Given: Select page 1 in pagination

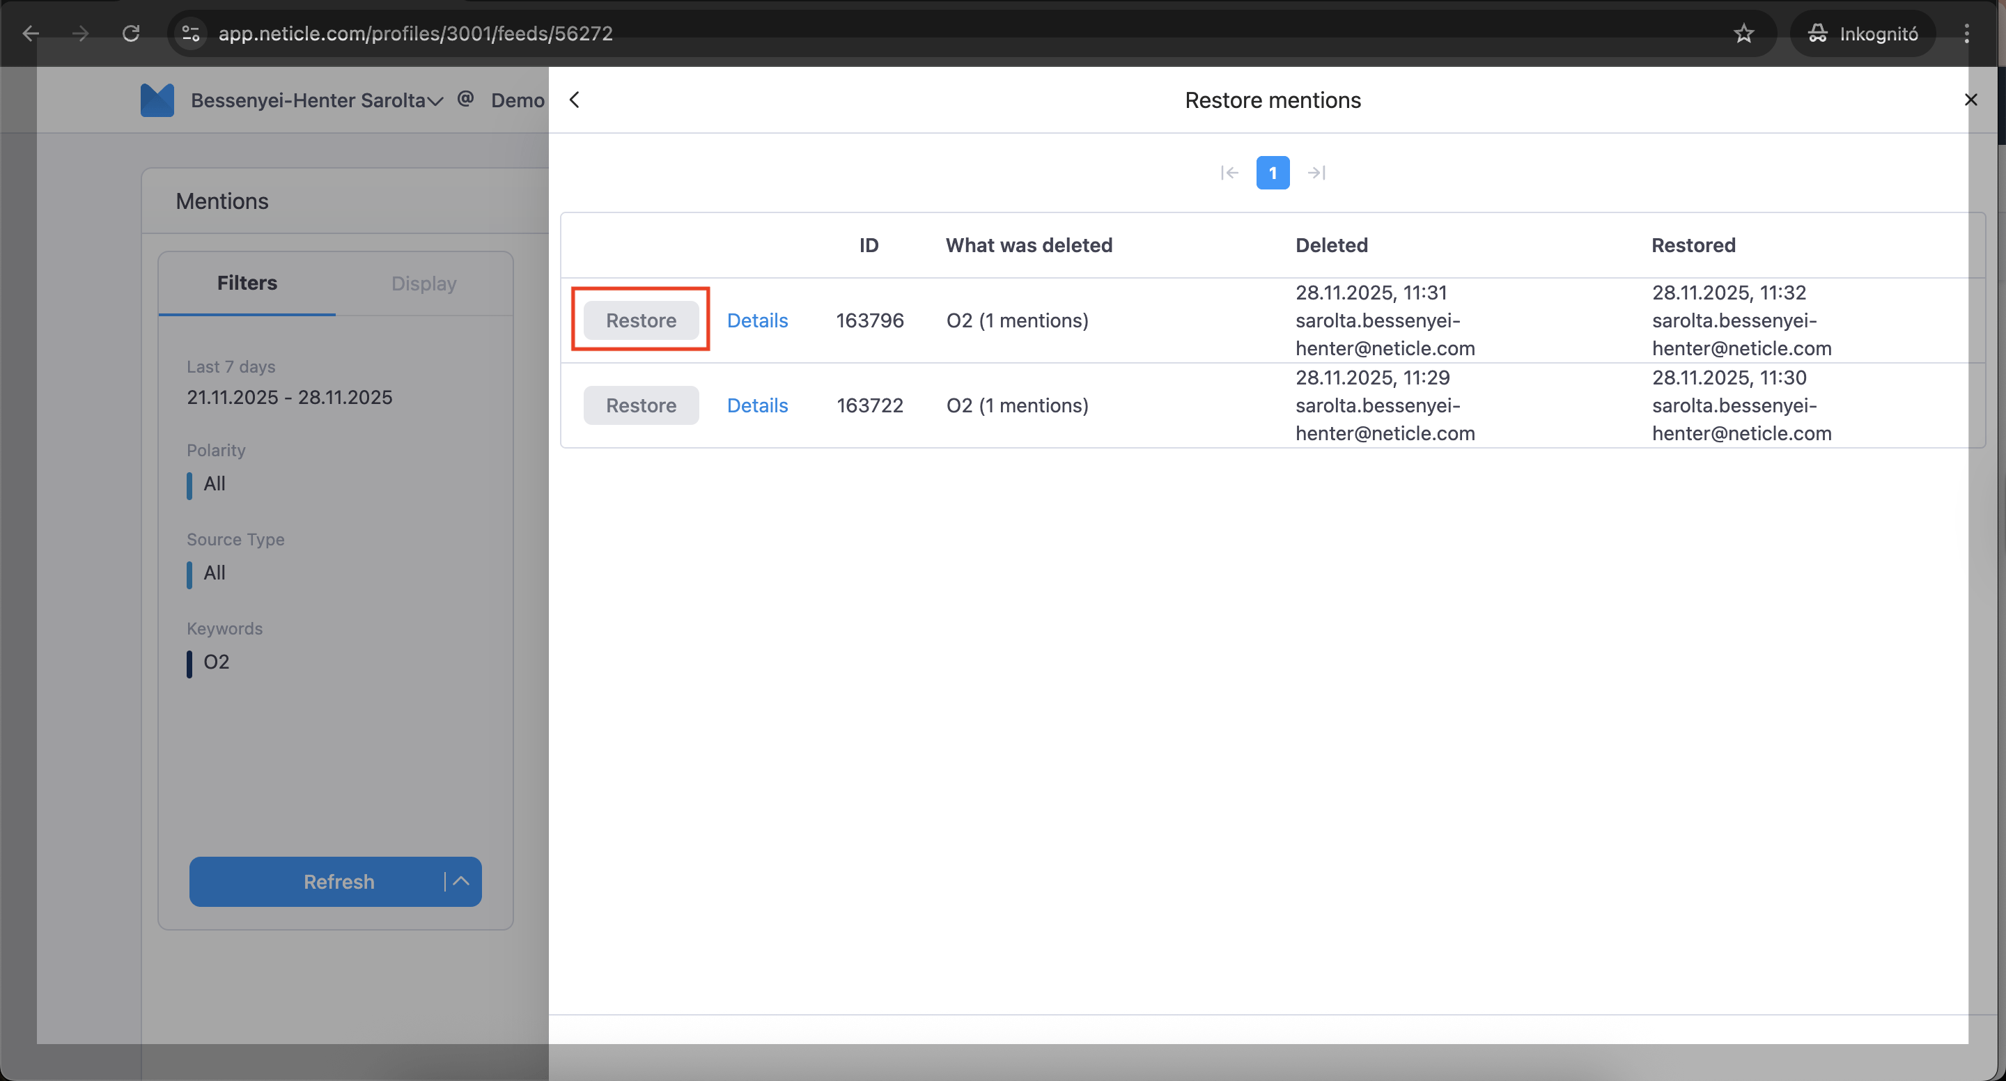Looking at the screenshot, I should (1273, 173).
